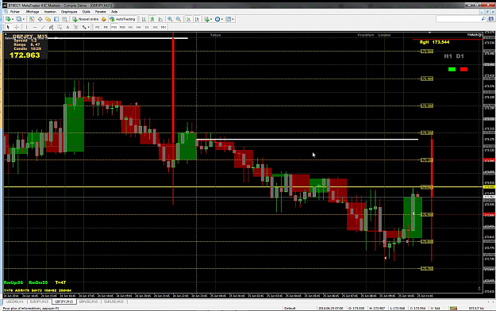
Task: Open the Strategy Tester icon
Action: tap(64, 19)
